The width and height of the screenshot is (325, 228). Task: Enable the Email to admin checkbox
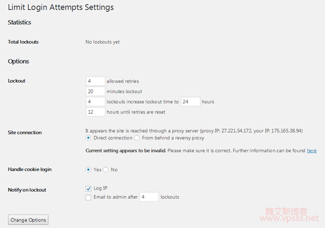click(89, 197)
